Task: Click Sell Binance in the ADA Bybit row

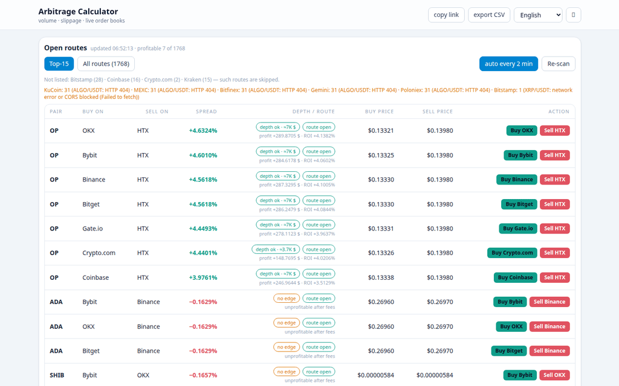Action: click(x=549, y=302)
